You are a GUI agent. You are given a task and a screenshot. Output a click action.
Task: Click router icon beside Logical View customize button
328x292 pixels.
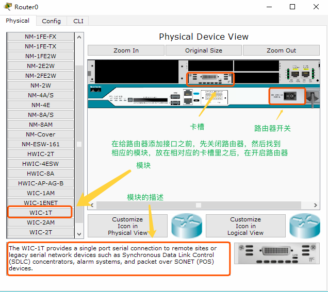(305, 226)
